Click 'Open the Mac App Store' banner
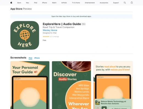The height and width of the screenshot is (109, 143). (x=71, y=16)
